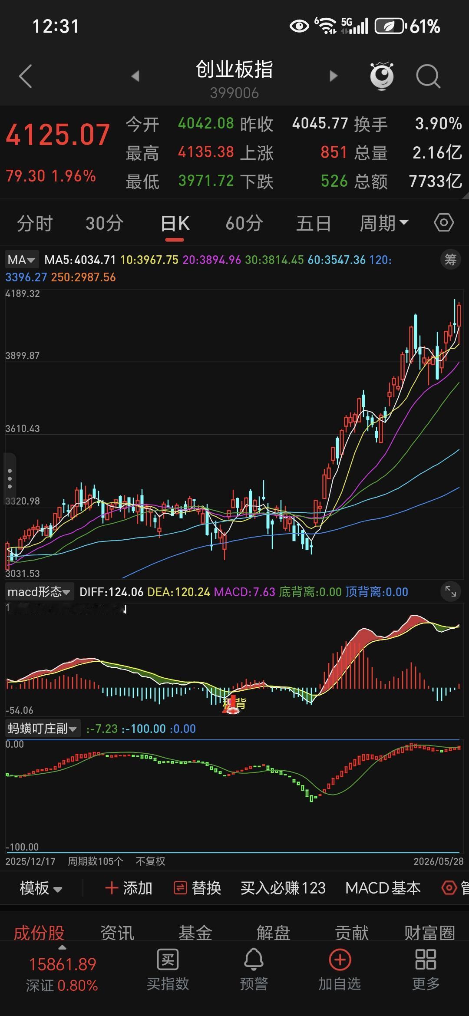
Task: Open the 成份股 tab
Action: [39, 932]
